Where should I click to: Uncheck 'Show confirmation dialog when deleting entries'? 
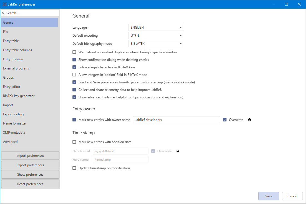pyautogui.click(x=74, y=59)
